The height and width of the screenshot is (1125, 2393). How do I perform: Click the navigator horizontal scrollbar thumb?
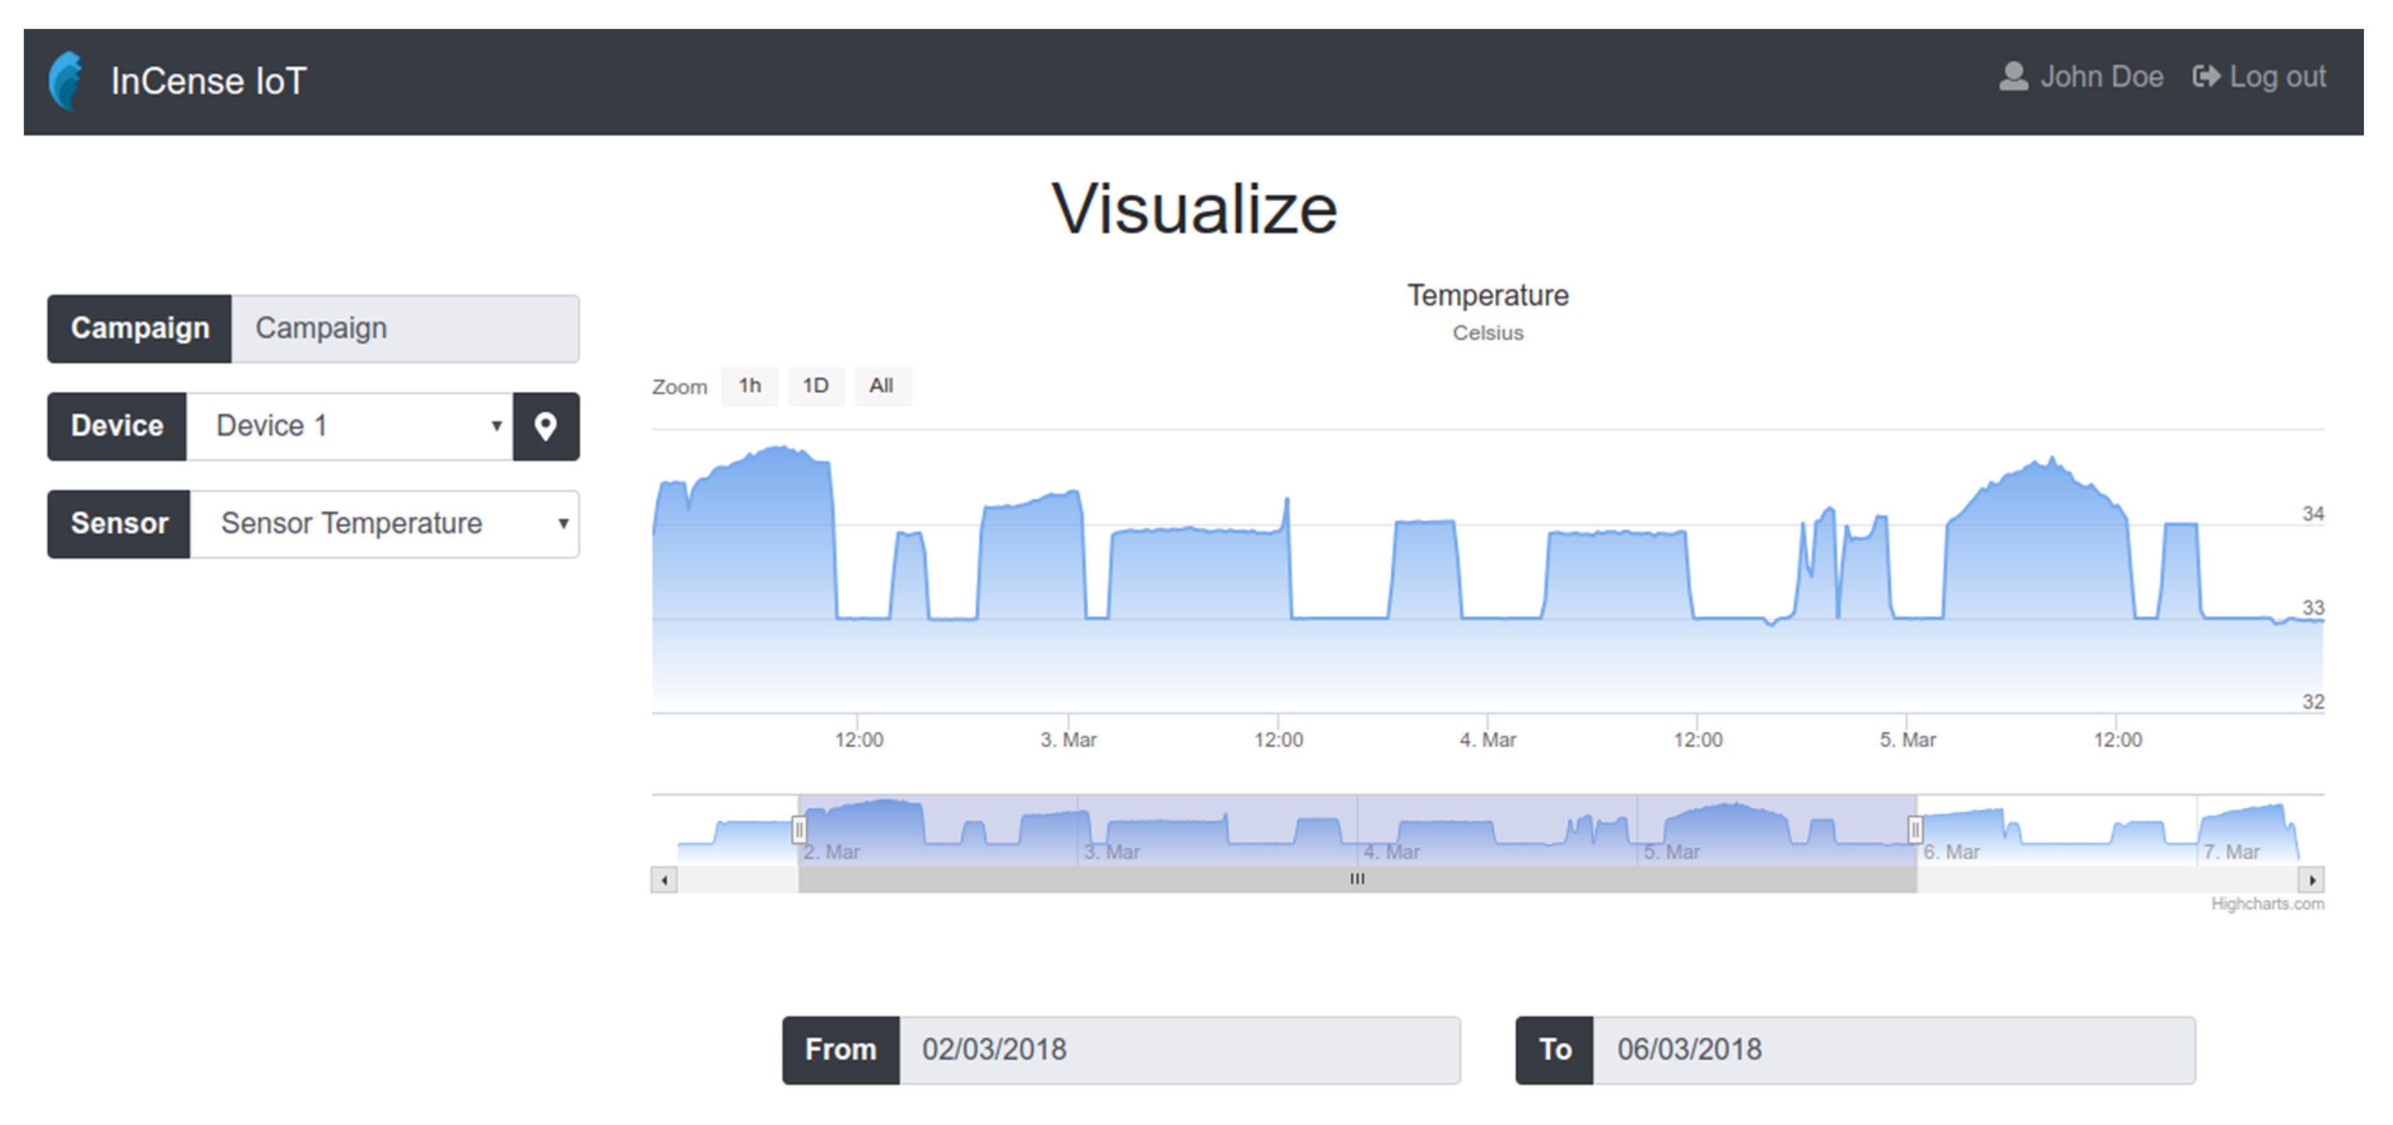pyautogui.click(x=1357, y=879)
